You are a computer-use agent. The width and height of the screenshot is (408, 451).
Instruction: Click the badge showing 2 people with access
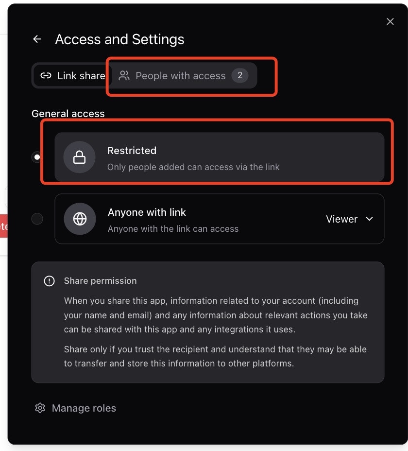click(x=240, y=75)
